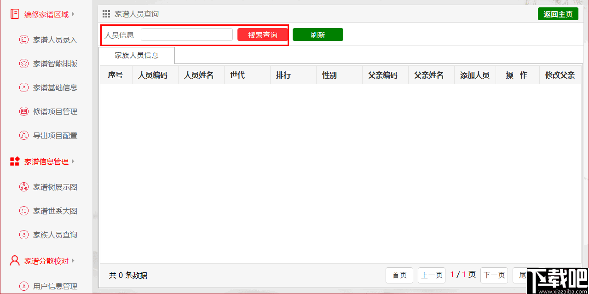Screen dimensions: 589x294
Task: Toggle the 家谱分散校对 section arrow
Action: pyautogui.click(x=73, y=261)
